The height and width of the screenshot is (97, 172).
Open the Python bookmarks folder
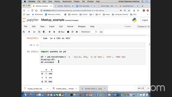coord(84,15)
